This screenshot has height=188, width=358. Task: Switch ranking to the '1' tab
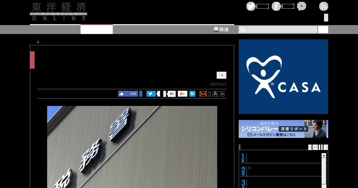click(x=310, y=147)
